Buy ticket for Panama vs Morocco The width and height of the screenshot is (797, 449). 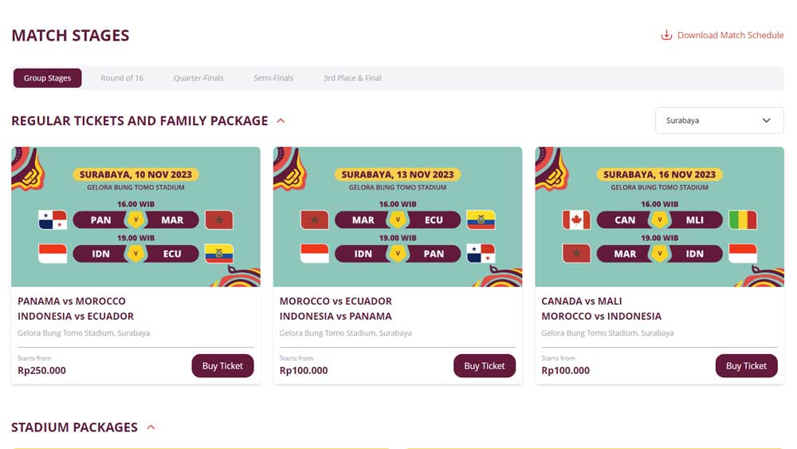click(x=222, y=366)
